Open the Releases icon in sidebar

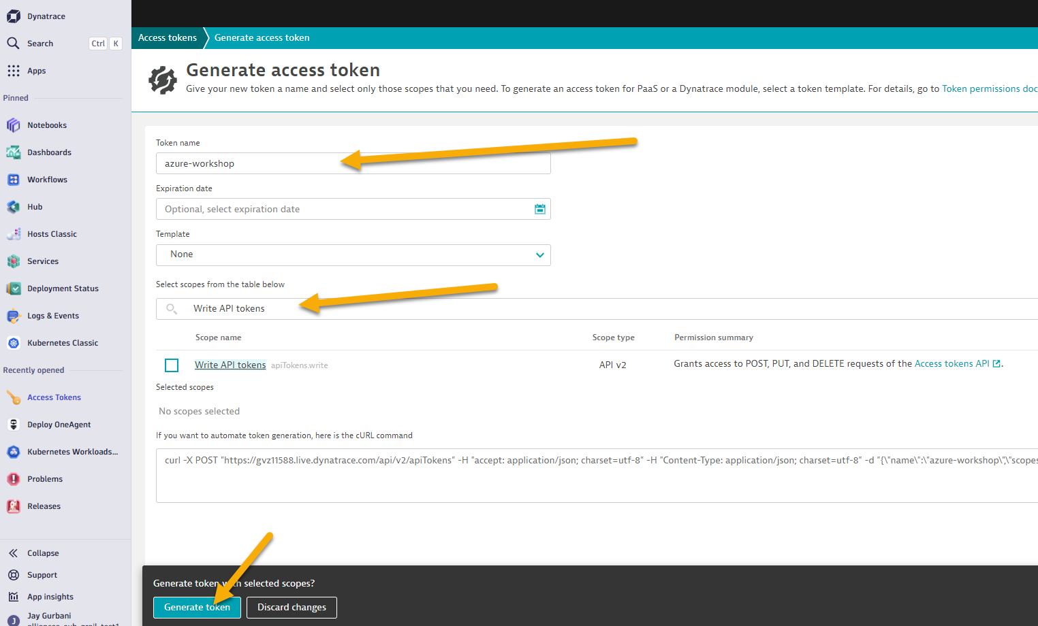tap(14, 506)
